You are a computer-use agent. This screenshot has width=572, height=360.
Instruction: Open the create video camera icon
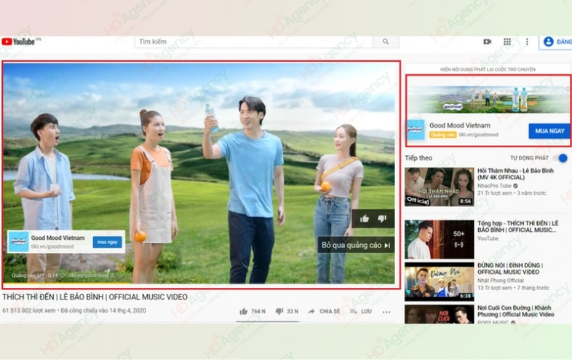point(488,42)
